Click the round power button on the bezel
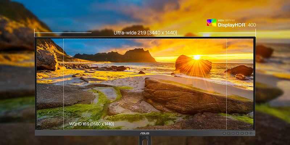Screen dimensions: 290x145 251,133
